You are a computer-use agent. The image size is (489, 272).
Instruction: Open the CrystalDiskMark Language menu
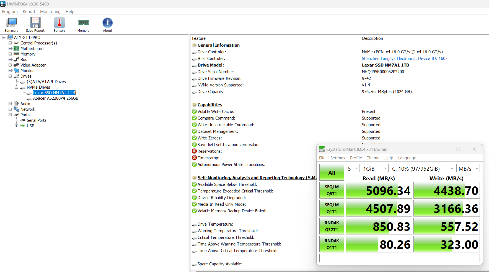point(407,158)
